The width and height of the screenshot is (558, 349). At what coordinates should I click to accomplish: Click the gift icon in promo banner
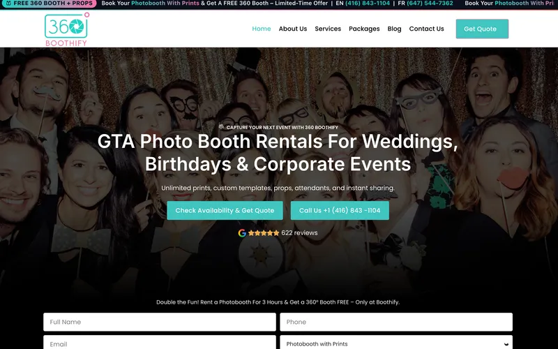(x=8, y=3)
